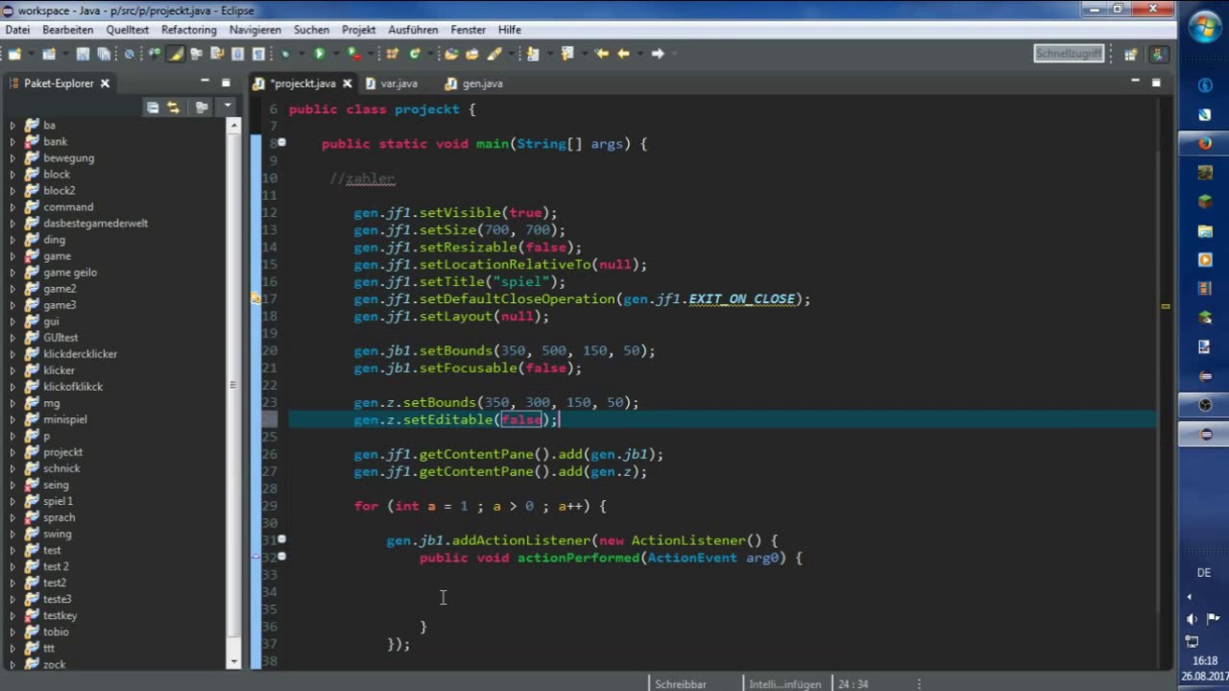Open the Ausführen menu
This screenshot has height=691, width=1229.
[413, 30]
